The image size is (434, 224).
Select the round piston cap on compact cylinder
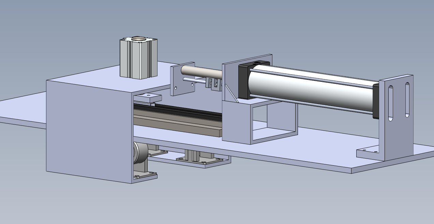138,39
